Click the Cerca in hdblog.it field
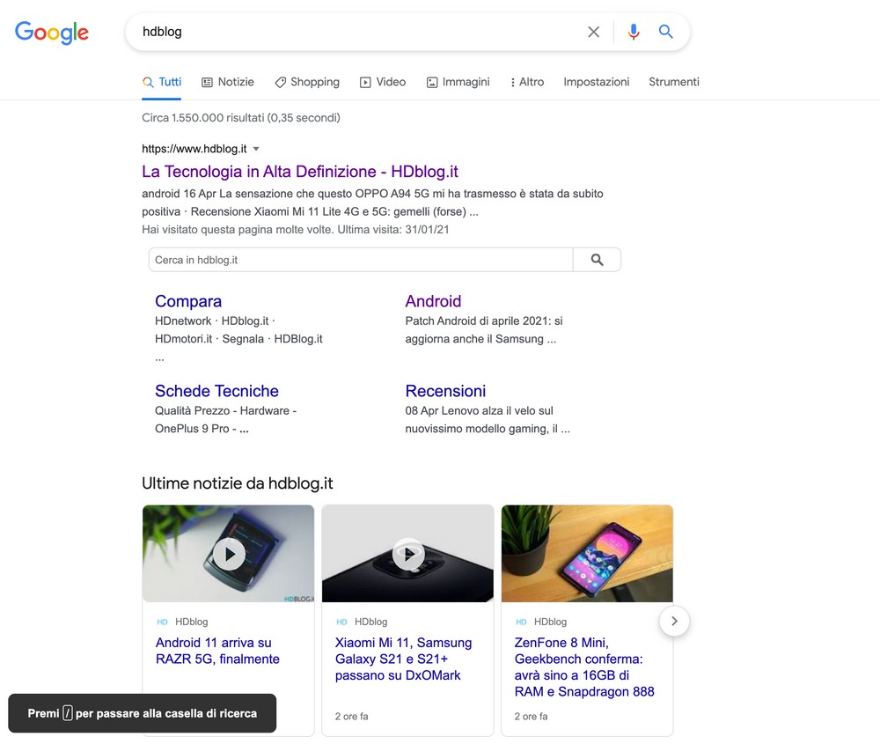The height and width of the screenshot is (744, 880). click(x=361, y=260)
